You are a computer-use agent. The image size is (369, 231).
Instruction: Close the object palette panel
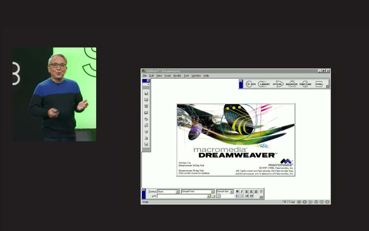click(x=148, y=81)
